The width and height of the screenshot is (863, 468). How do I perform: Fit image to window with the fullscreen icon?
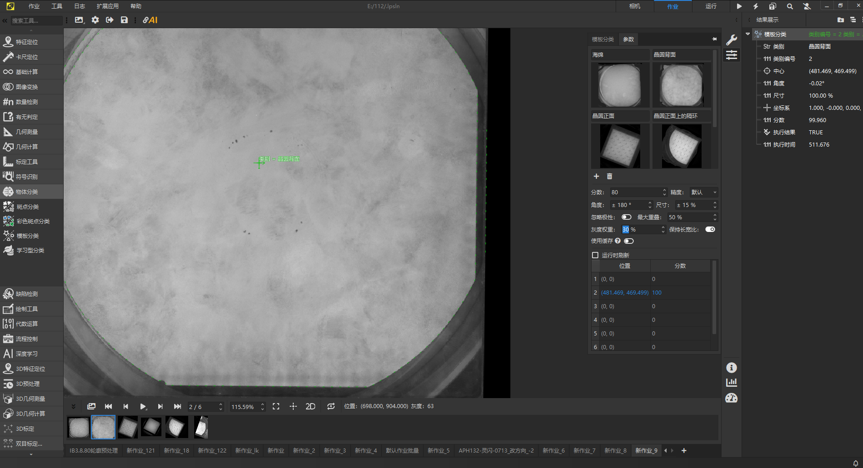click(276, 406)
